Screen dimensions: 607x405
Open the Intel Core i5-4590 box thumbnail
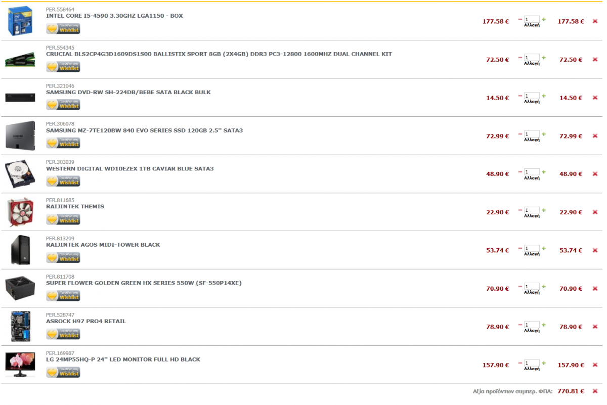pos(20,21)
